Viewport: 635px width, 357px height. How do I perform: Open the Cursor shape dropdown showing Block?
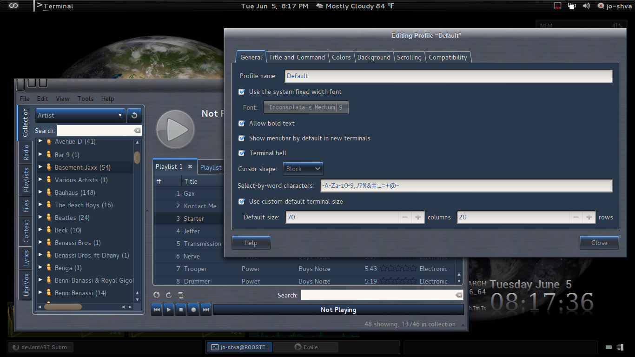click(303, 169)
